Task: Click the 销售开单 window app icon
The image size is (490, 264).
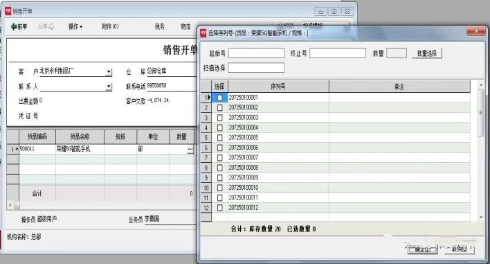Action: click(8, 11)
